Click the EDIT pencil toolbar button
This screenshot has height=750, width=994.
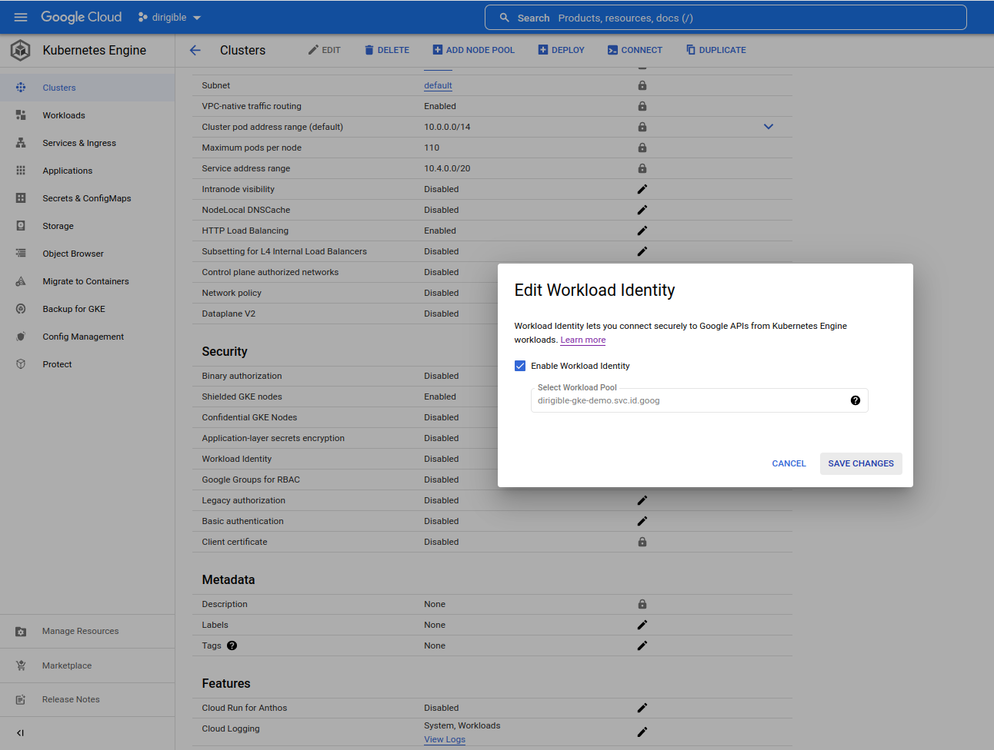pyautogui.click(x=325, y=50)
